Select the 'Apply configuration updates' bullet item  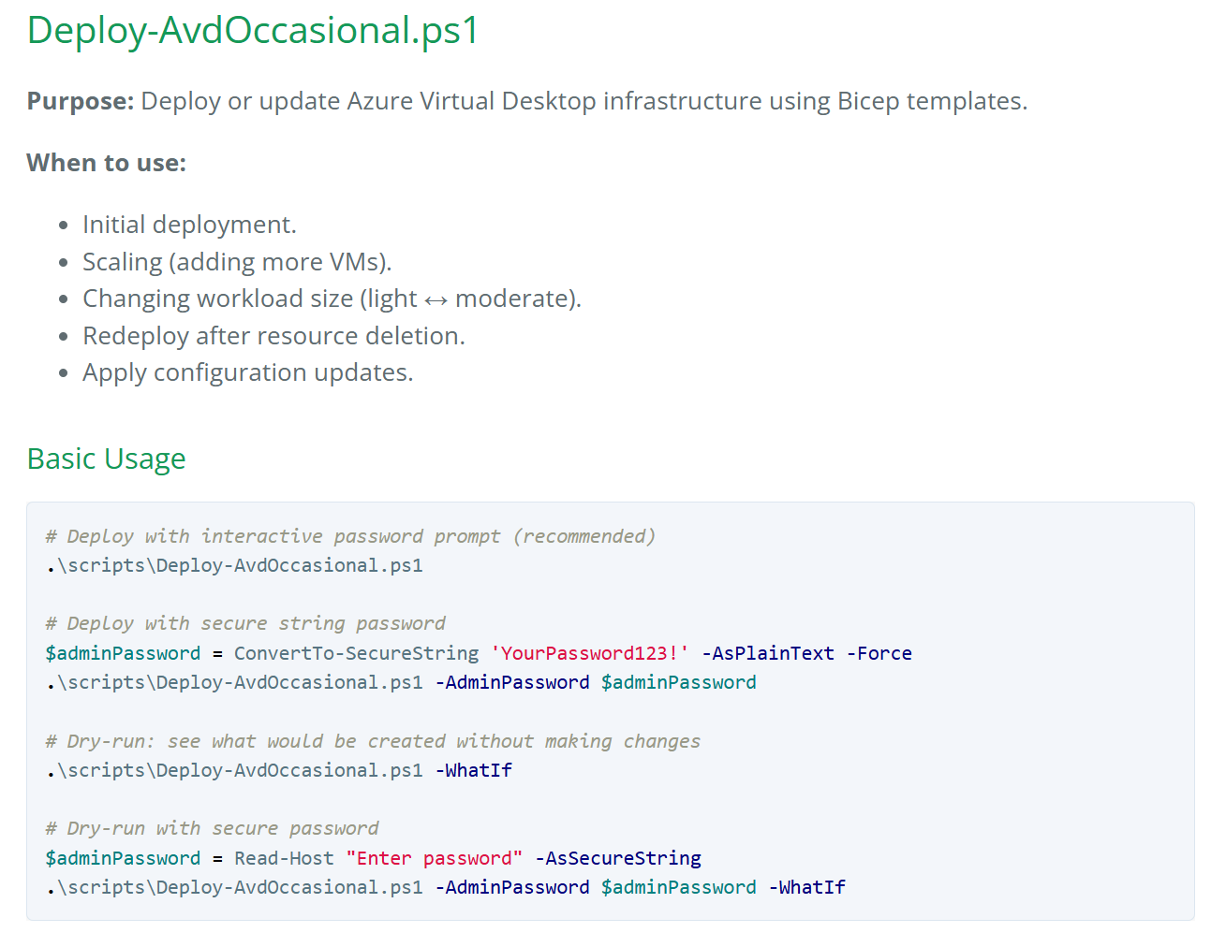[246, 372]
